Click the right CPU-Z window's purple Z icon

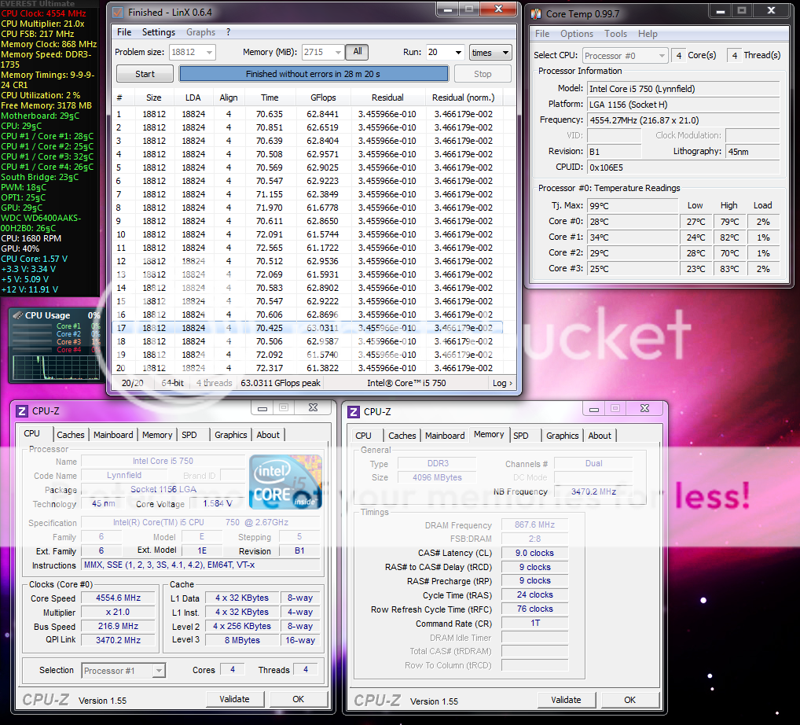(354, 411)
